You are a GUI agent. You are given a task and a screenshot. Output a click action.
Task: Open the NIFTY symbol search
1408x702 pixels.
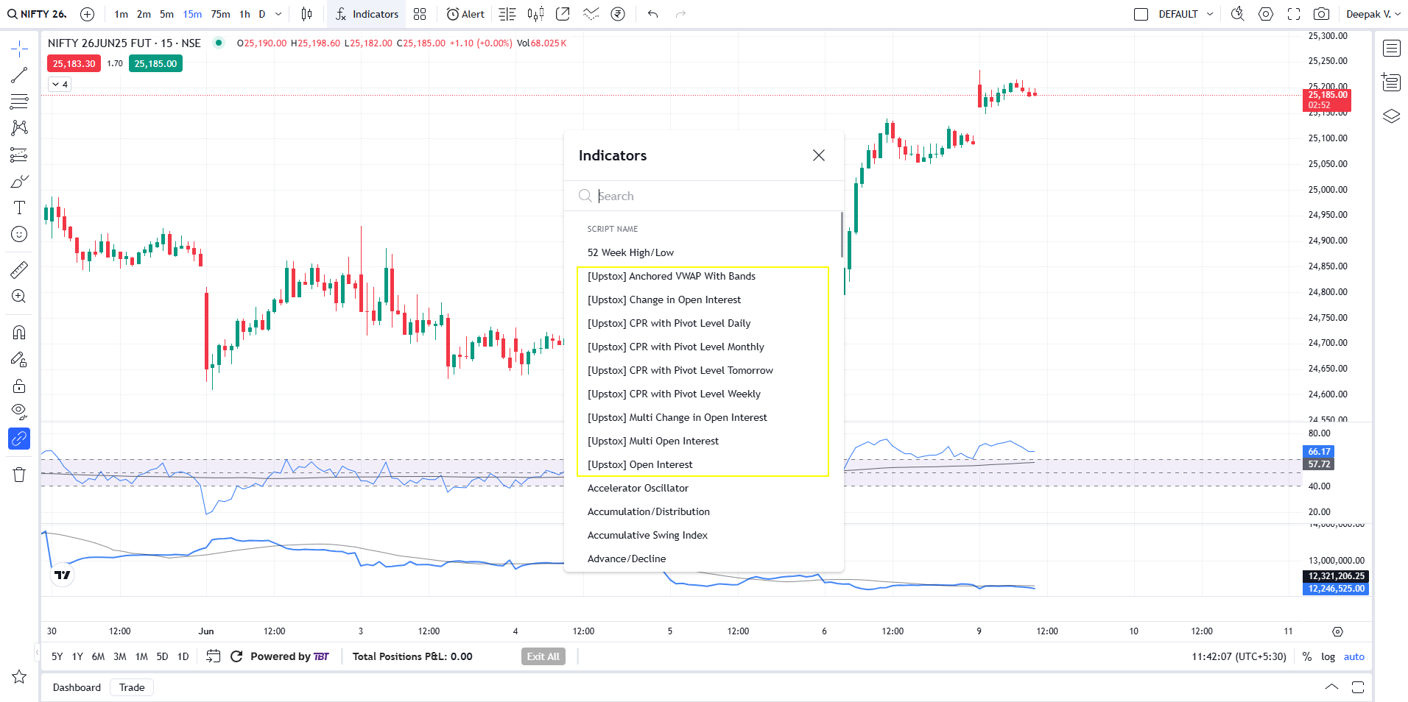(x=37, y=14)
